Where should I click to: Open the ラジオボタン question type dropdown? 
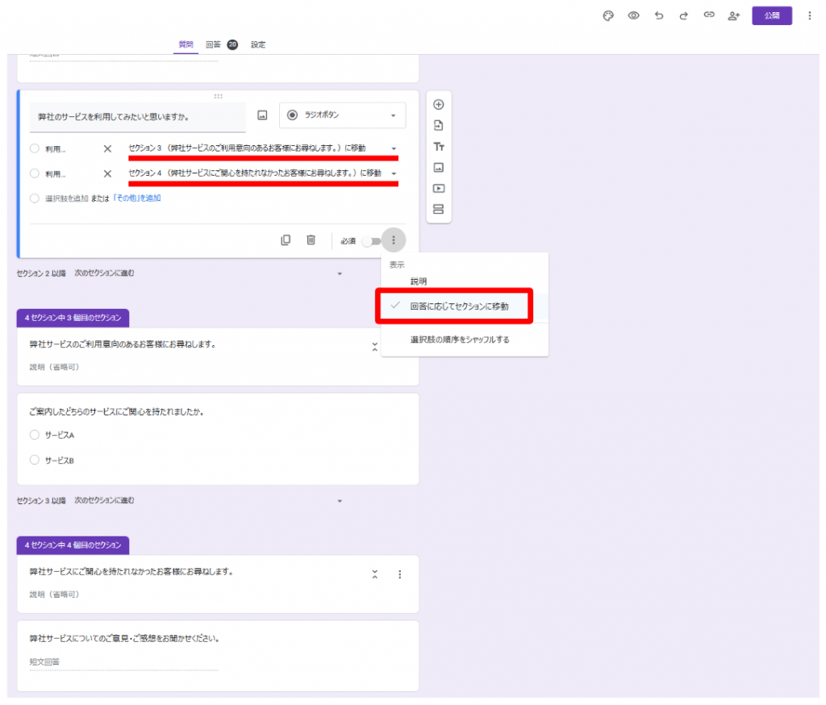[342, 115]
